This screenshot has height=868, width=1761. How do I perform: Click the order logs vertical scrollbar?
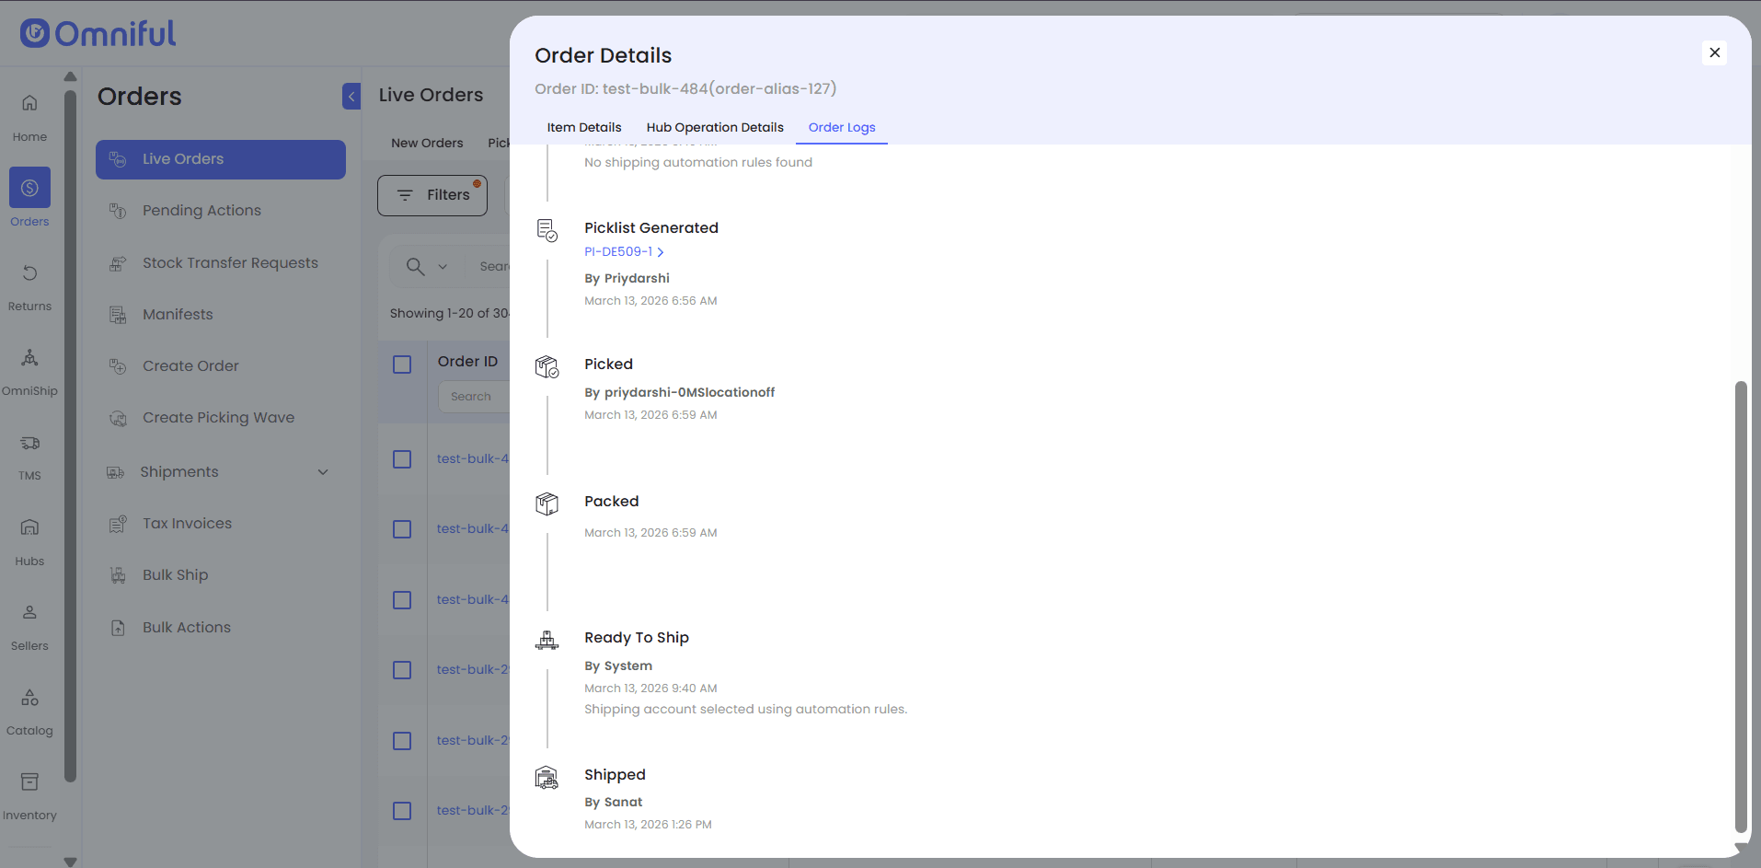point(1740,608)
